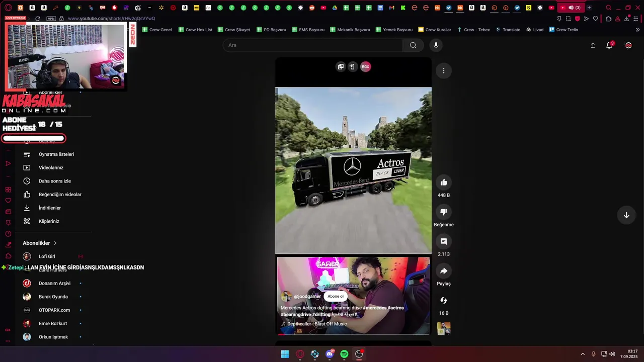Mute the playing tab via speaker icon
This screenshot has height=362, width=644.
click(x=571, y=8)
